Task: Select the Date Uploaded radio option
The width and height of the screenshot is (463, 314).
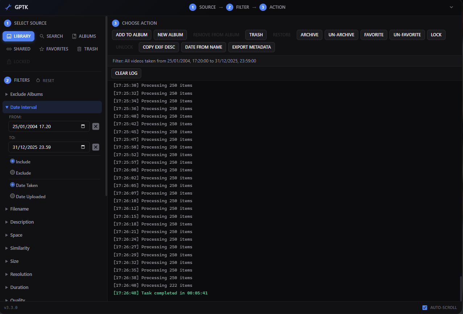Action: click(12, 196)
